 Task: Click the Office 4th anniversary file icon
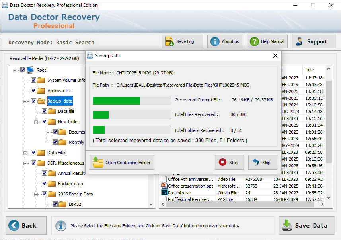coord(164,179)
